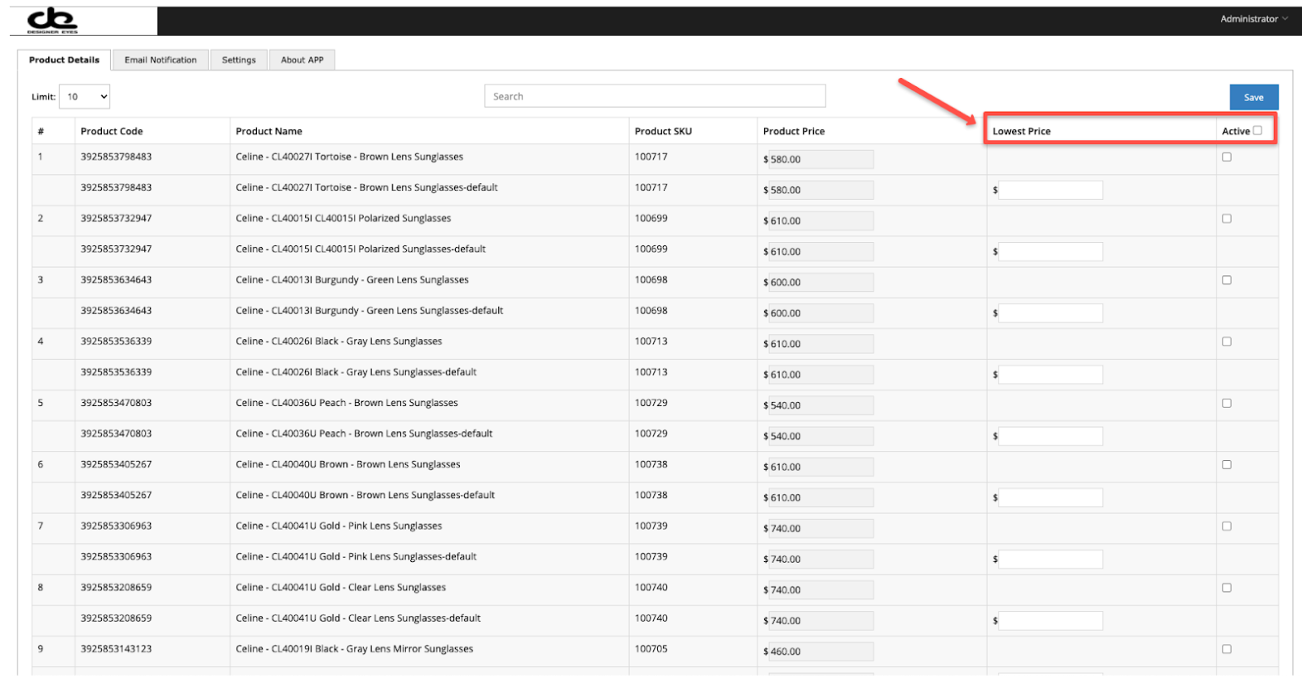
Task: Open the Settings tab
Action: point(239,61)
